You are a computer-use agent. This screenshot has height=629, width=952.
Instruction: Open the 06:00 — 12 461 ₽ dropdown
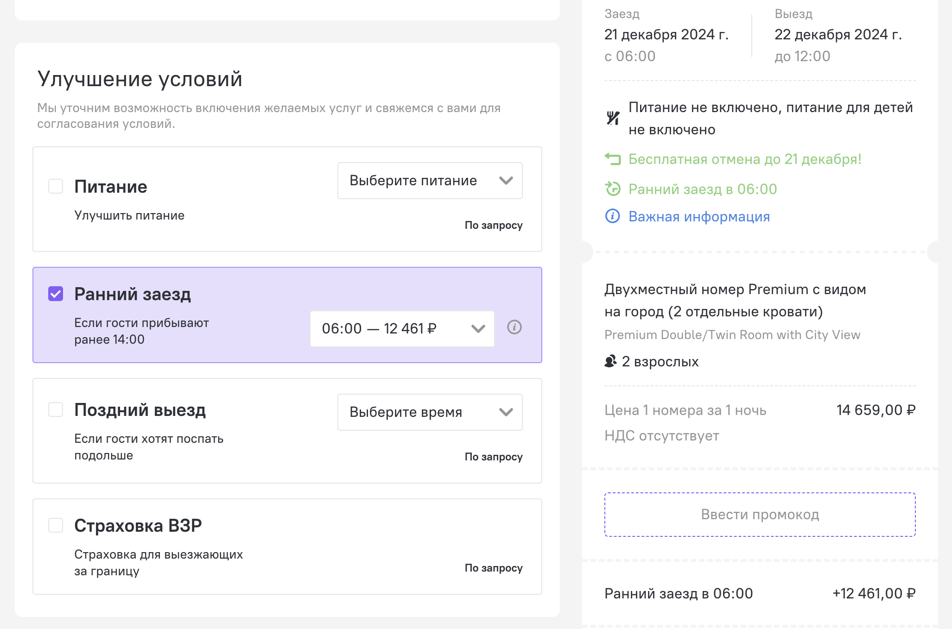[x=402, y=328]
